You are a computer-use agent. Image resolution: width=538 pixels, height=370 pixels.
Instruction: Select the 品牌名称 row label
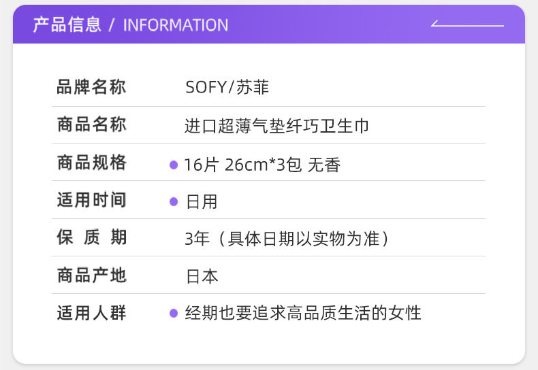(91, 87)
